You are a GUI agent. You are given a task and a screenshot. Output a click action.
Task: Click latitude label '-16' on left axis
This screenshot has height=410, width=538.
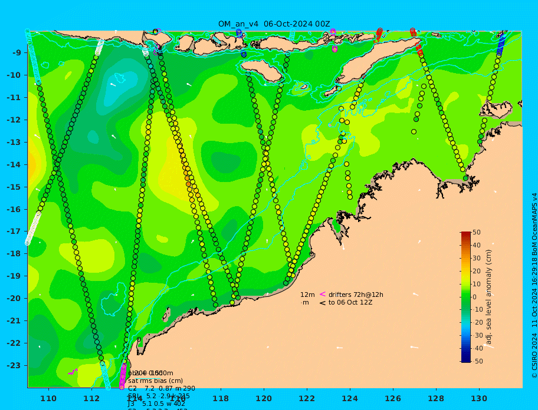[14, 209]
